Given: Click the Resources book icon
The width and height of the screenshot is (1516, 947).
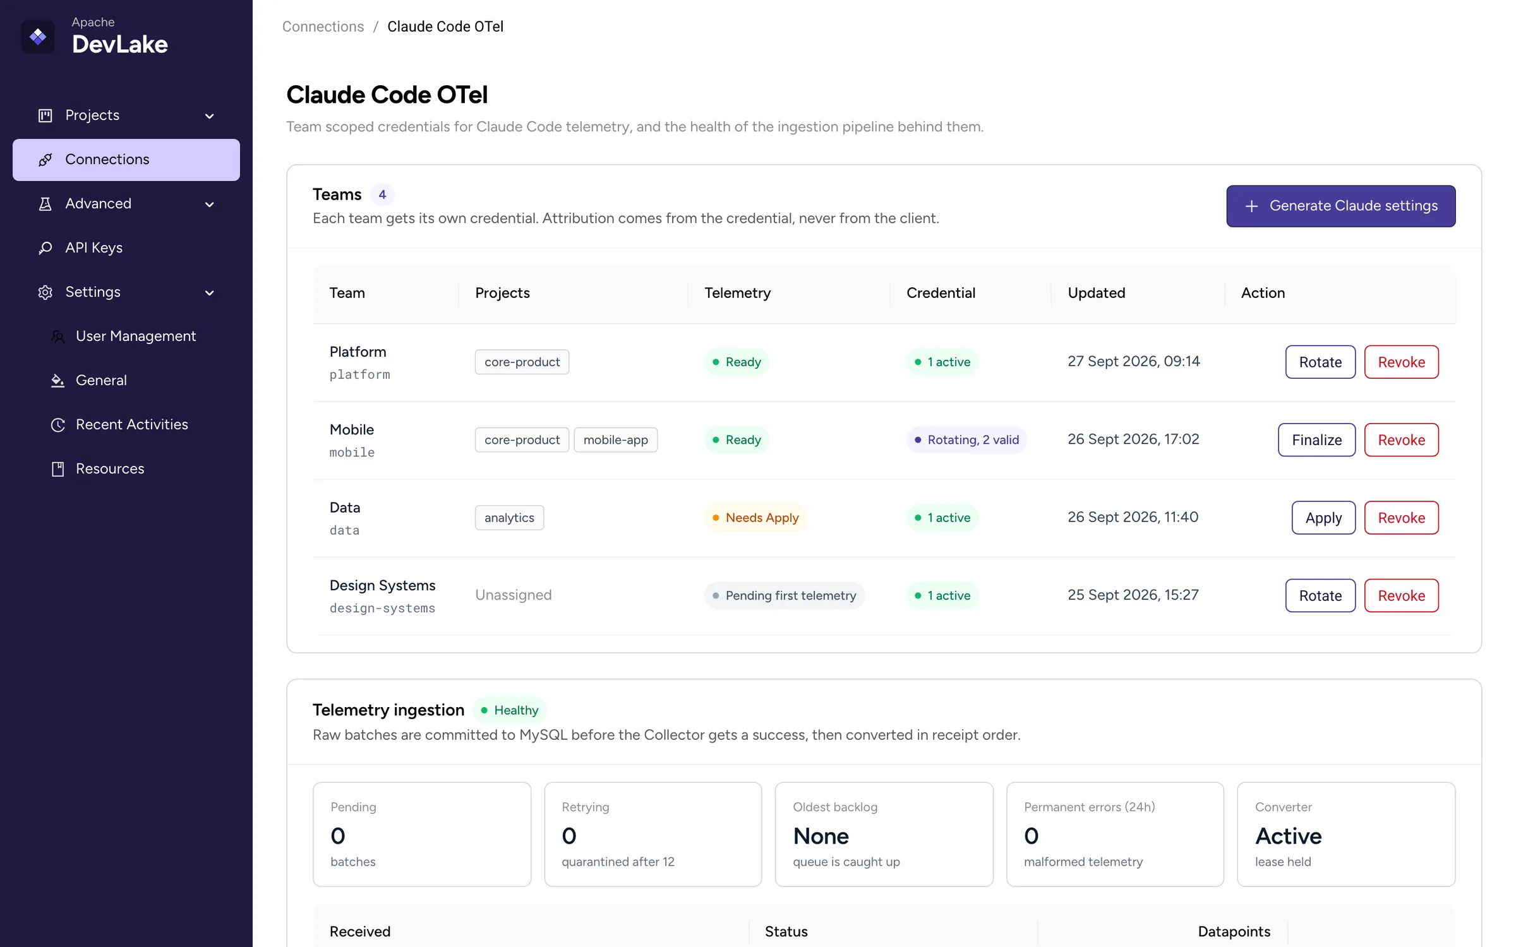Looking at the screenshot, I should tap(58, 469).
